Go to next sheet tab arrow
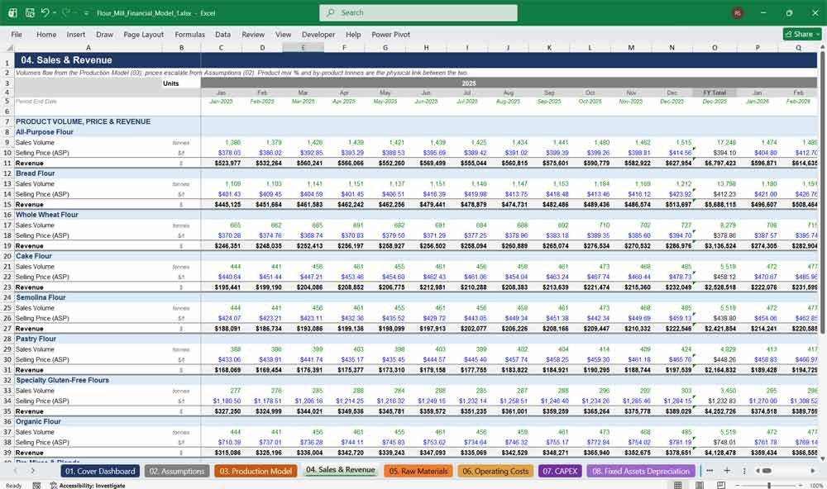 point(33,471)
